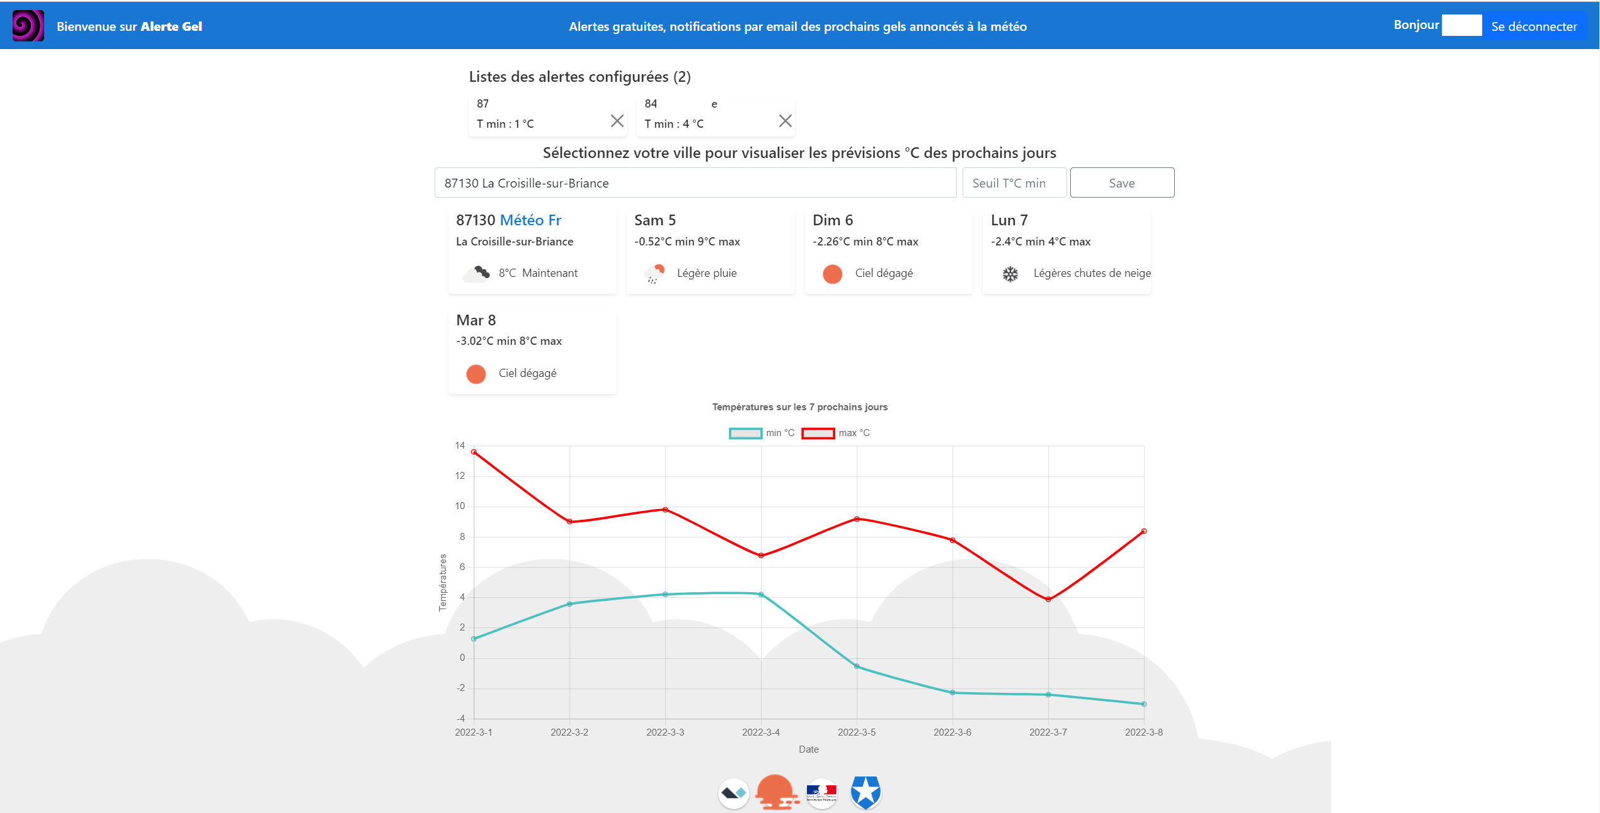Viewport: 1600px width, 813px height.
Task: Focus the Seuil T°C min input
Action: [x=1014, y=182]
